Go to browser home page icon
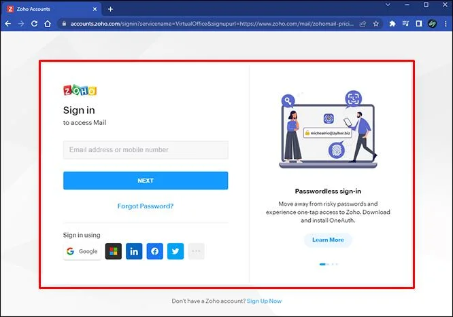The image size is (453, 317). pos(48,24)
